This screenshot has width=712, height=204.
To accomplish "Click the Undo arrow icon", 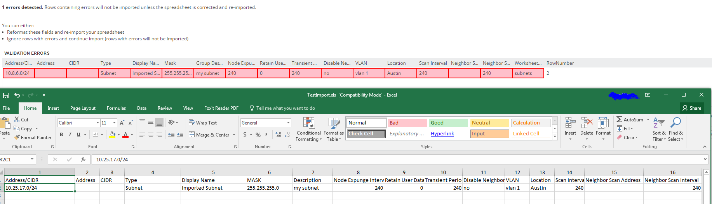I will coord(17,95).
